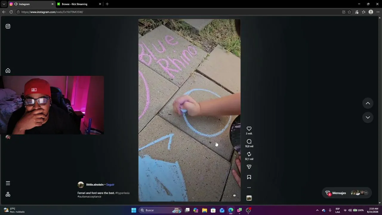Screen dimensions: 382x215
Task: Open the network Wi-Fi tray icon
Action: tap(345, 210)
